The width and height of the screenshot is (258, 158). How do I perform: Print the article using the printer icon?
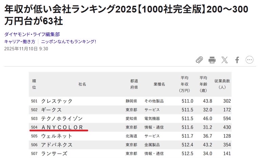coord(212,60)
